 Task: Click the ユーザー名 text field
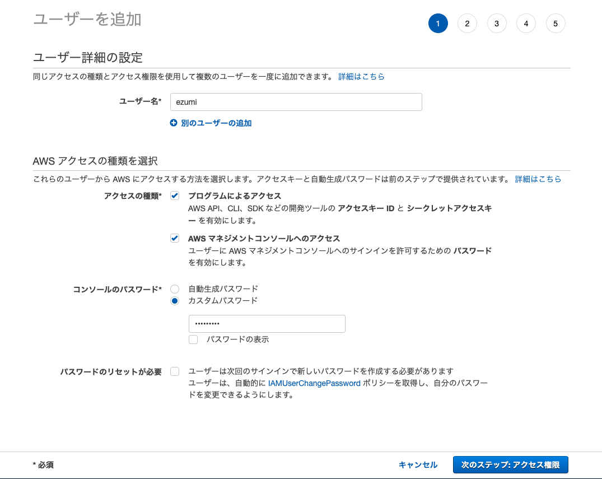point(296,102)
